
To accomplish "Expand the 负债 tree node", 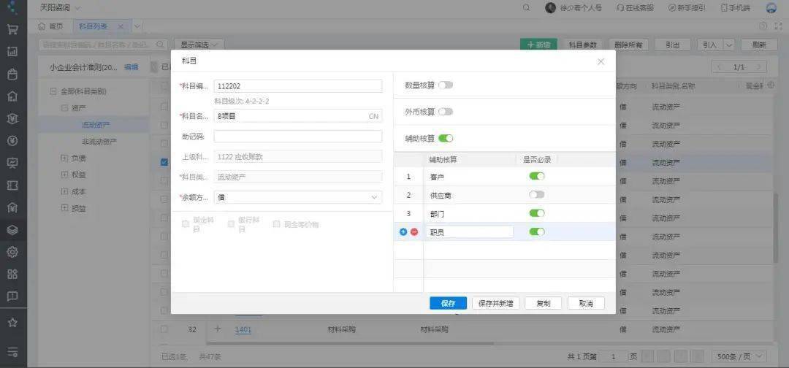I will [64, 158].
